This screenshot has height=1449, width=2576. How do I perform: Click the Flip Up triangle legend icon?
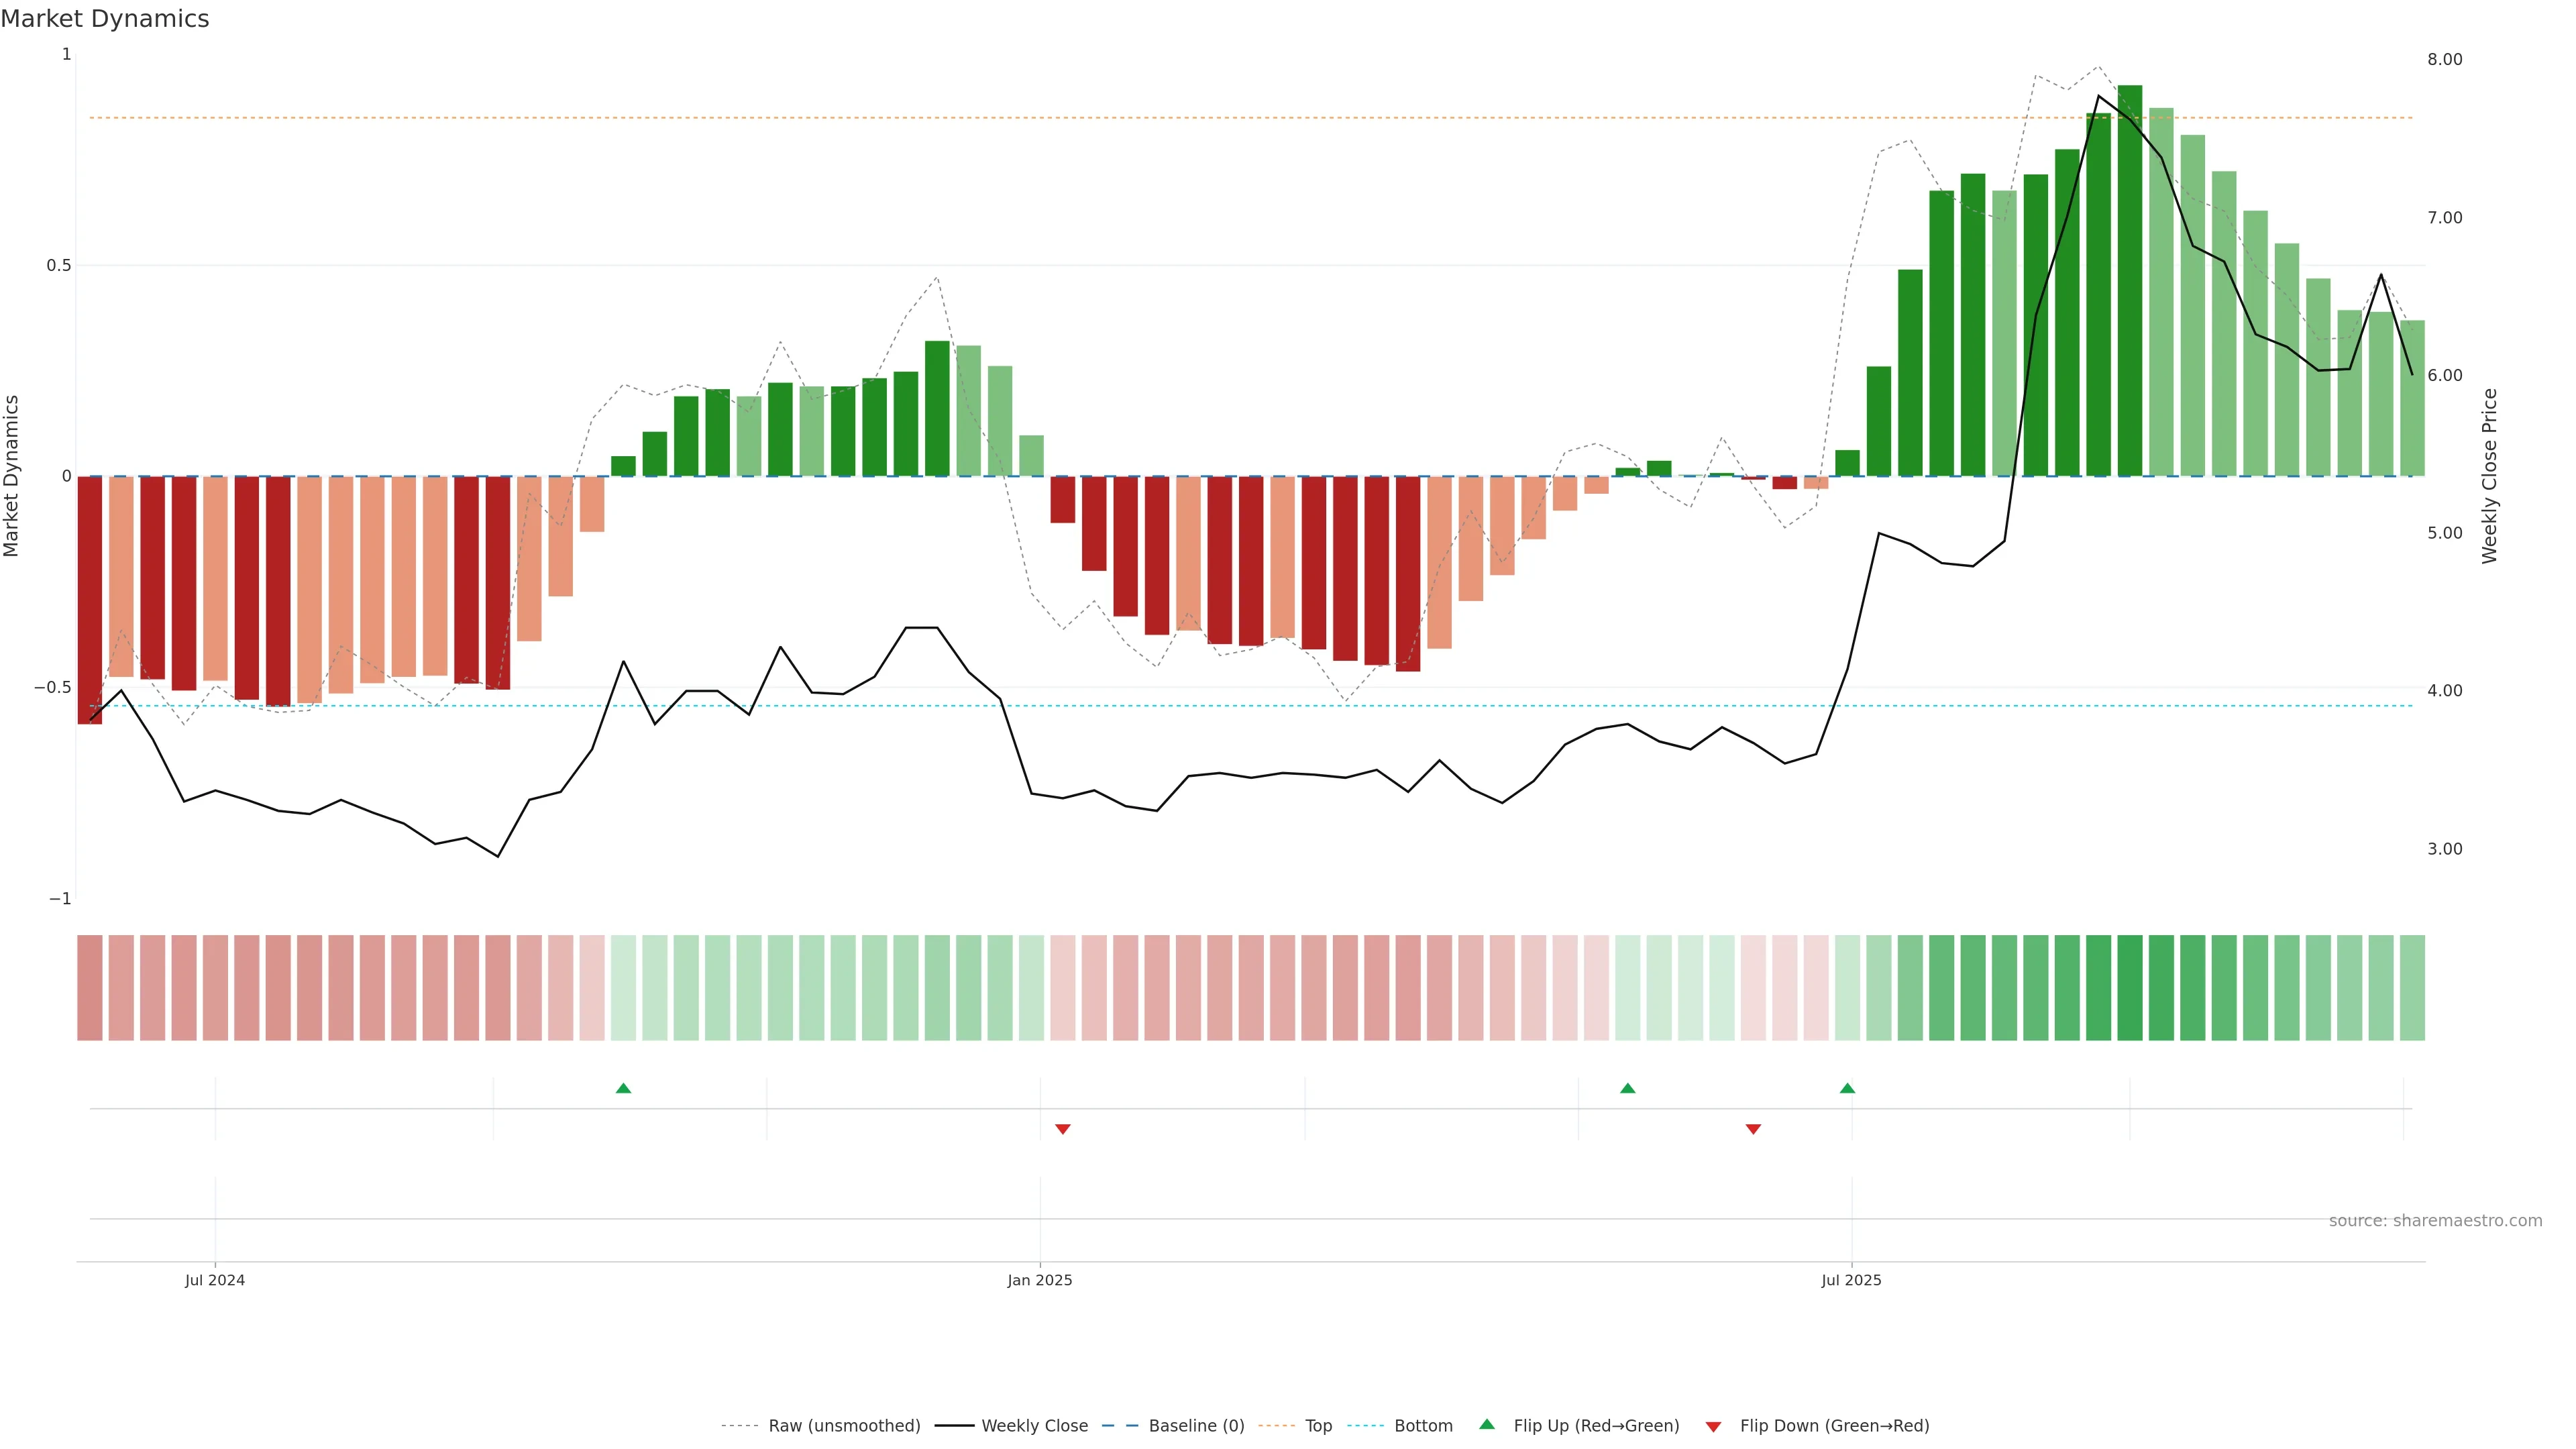click(x=1487, y=1424)
